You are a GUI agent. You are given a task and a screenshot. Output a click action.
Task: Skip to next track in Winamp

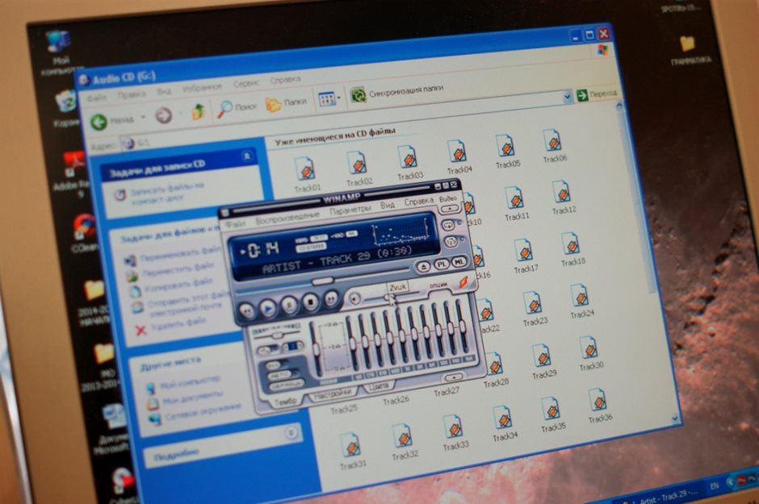(331, 299)
